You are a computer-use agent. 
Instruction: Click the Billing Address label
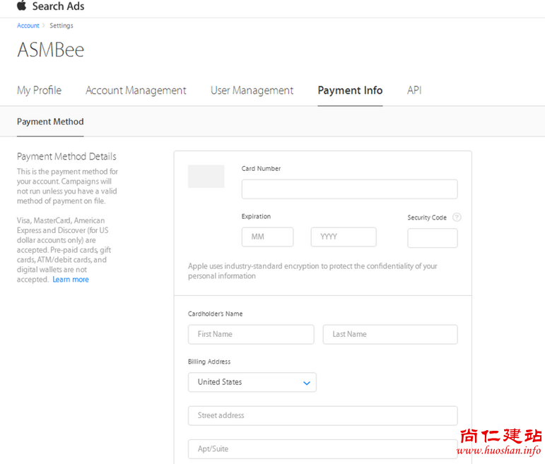[x=209, y=362]
